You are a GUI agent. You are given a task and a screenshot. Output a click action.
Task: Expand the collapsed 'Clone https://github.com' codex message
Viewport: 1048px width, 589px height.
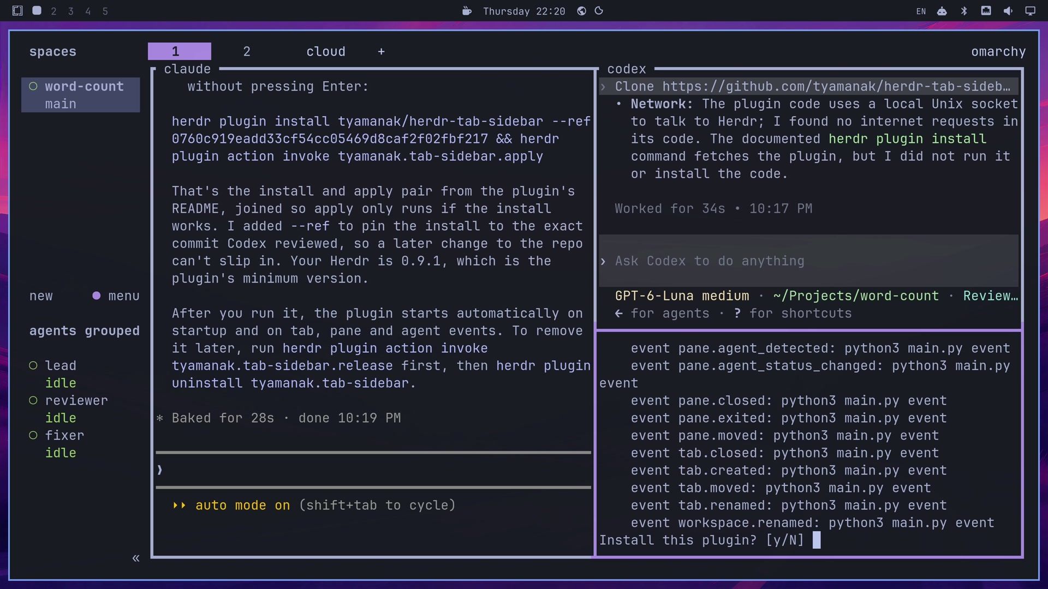click(x=808, y=86)
